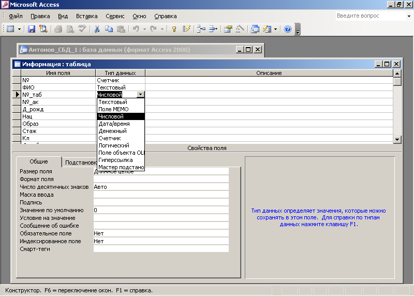
Task: Click the Print Preview icon
Action: point(70,29)
